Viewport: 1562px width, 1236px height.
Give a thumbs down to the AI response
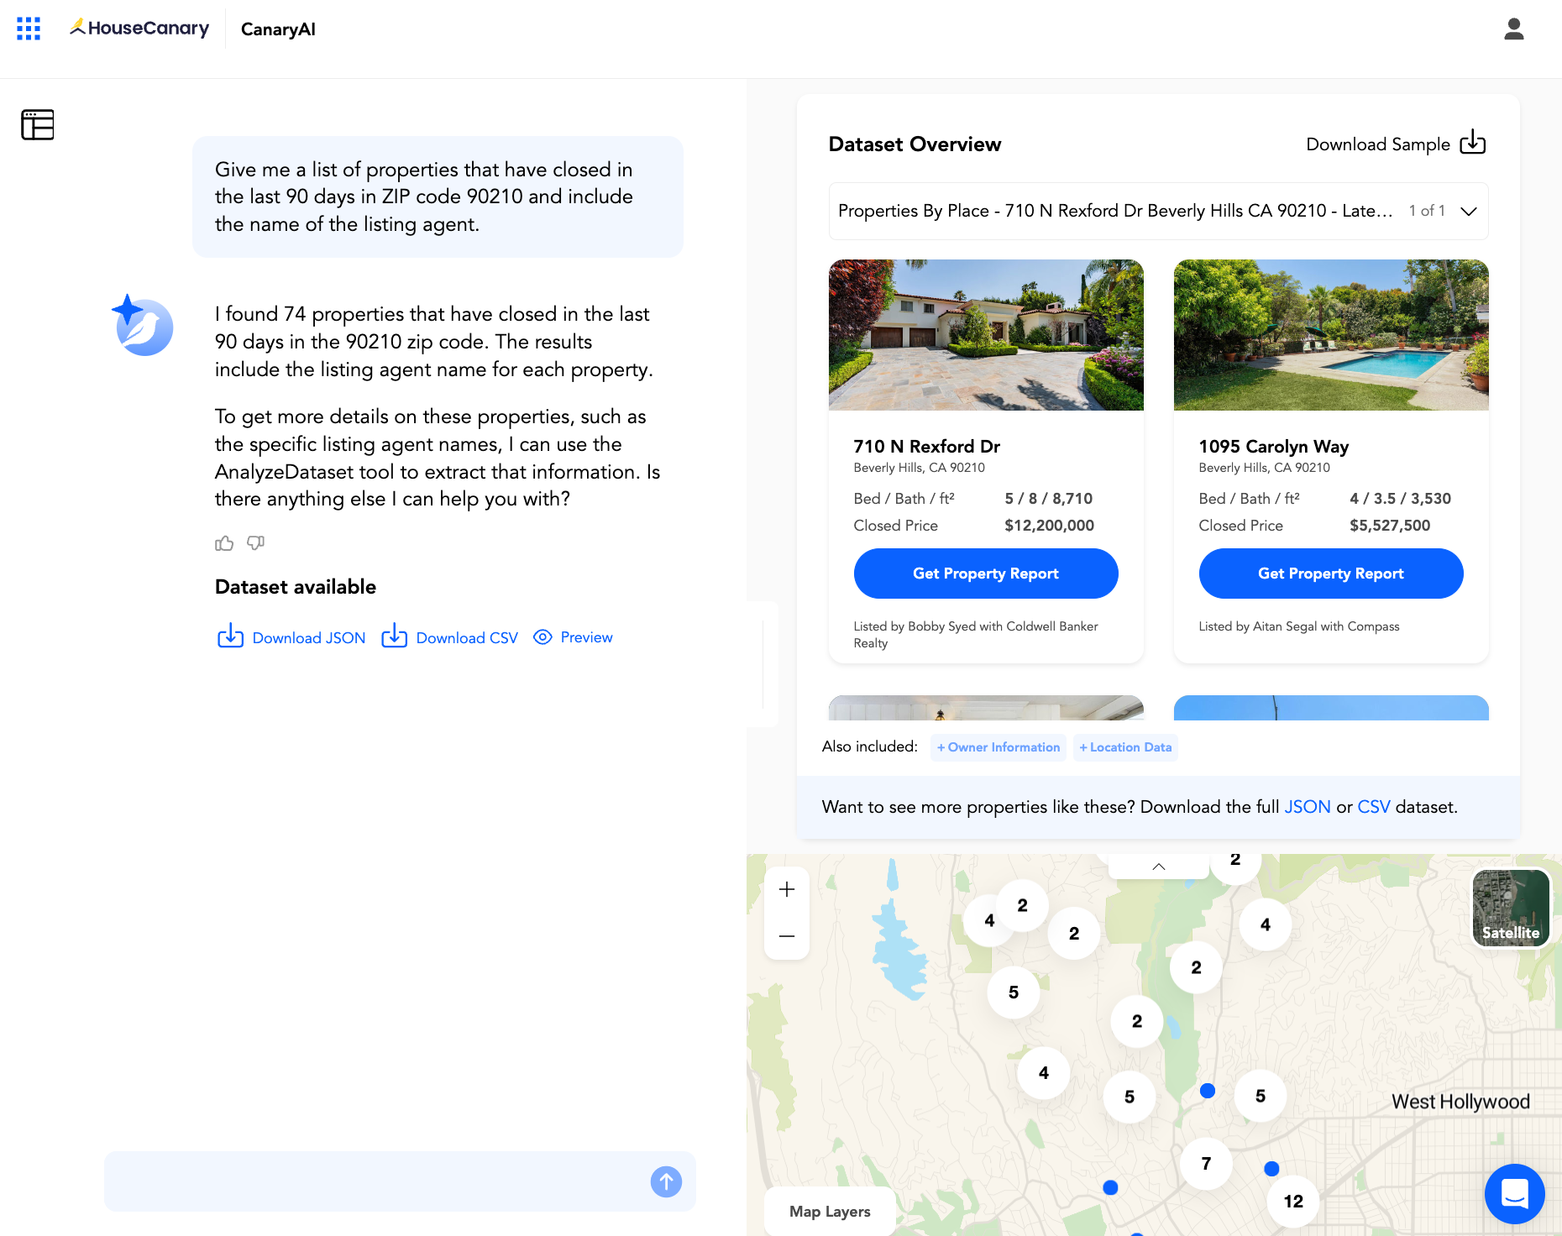click(255, 543)
